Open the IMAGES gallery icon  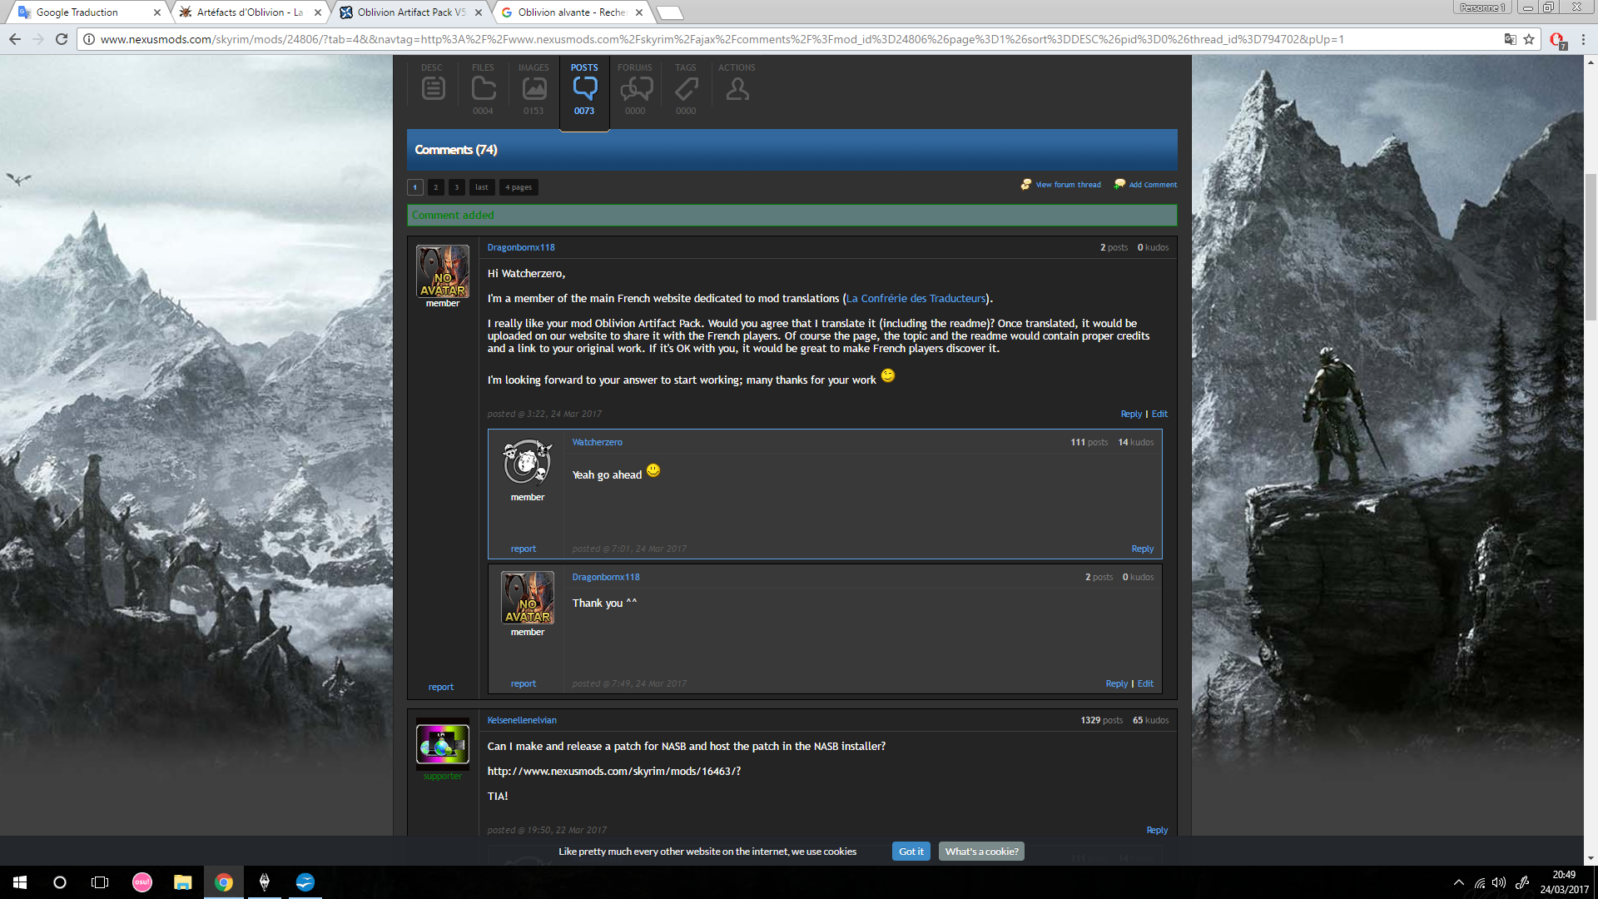pos(533,88)
